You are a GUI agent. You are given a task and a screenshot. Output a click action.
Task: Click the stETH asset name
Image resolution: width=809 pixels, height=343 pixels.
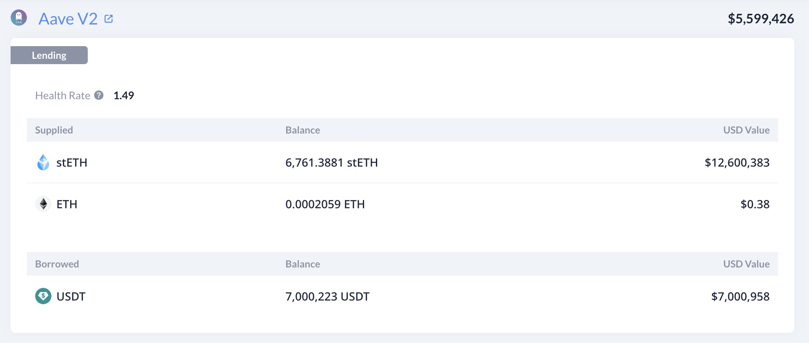tap(72, 163)
